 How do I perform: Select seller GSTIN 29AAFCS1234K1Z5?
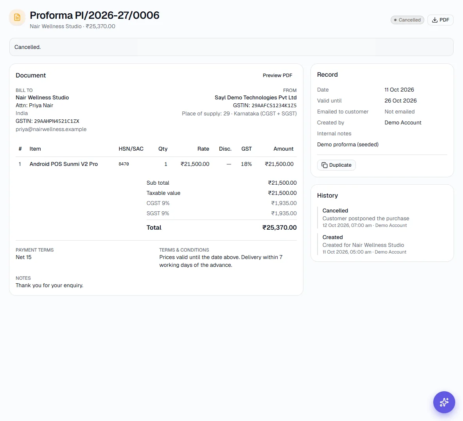tap(274, 106)
